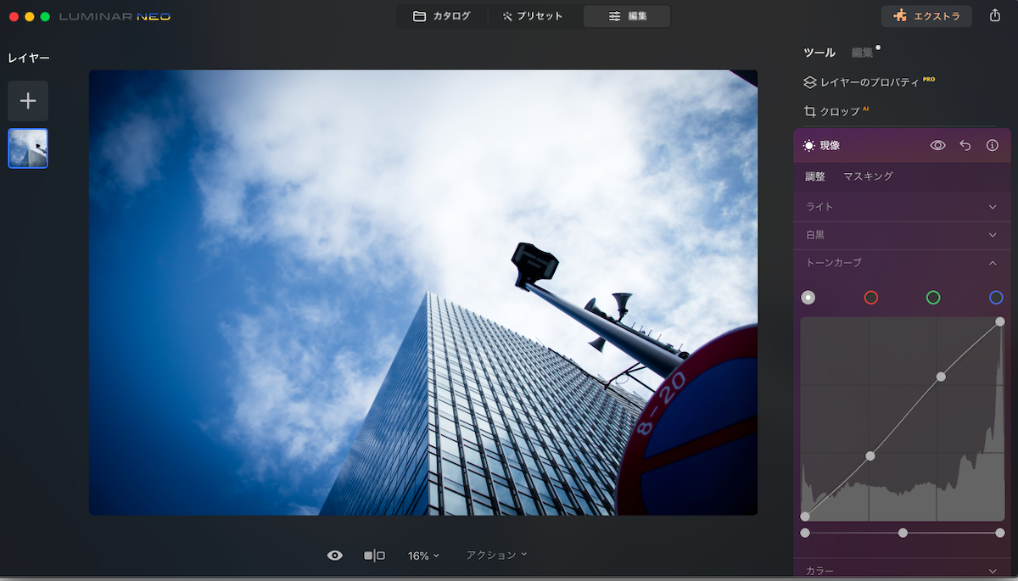Switch to the カタログ tab
The width and height of the screenshot is (1018, 581).
[441, 16]
